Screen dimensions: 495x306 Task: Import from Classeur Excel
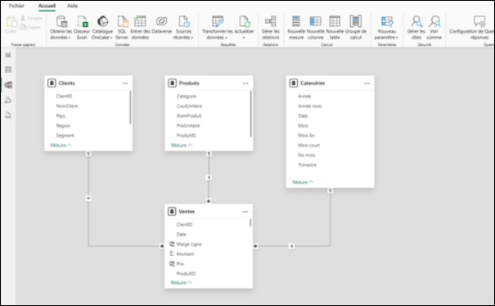click(82, 28)
